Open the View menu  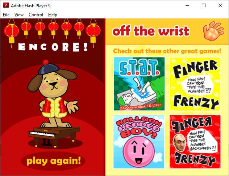pos(19,15)
